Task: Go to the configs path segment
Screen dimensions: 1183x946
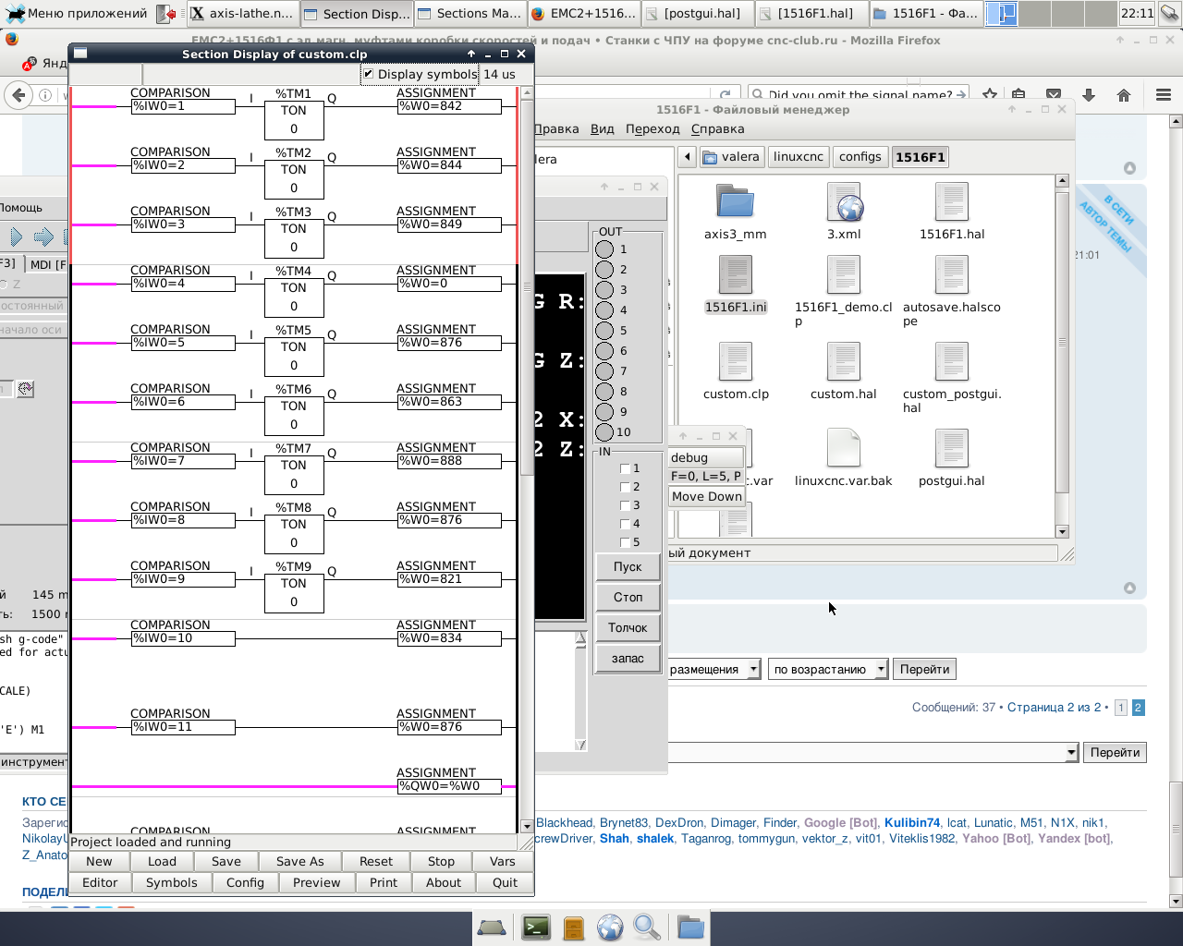Action: tap(860, 157)
